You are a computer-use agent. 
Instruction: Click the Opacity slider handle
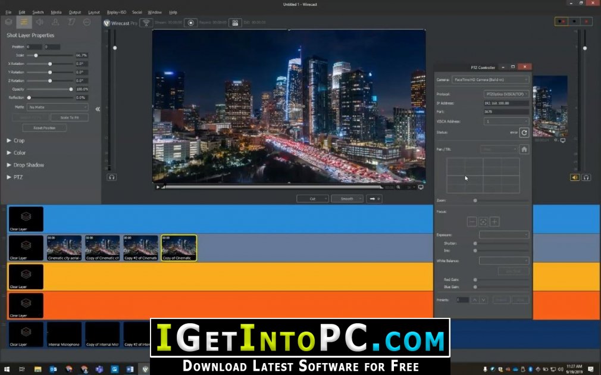(71, 89)
